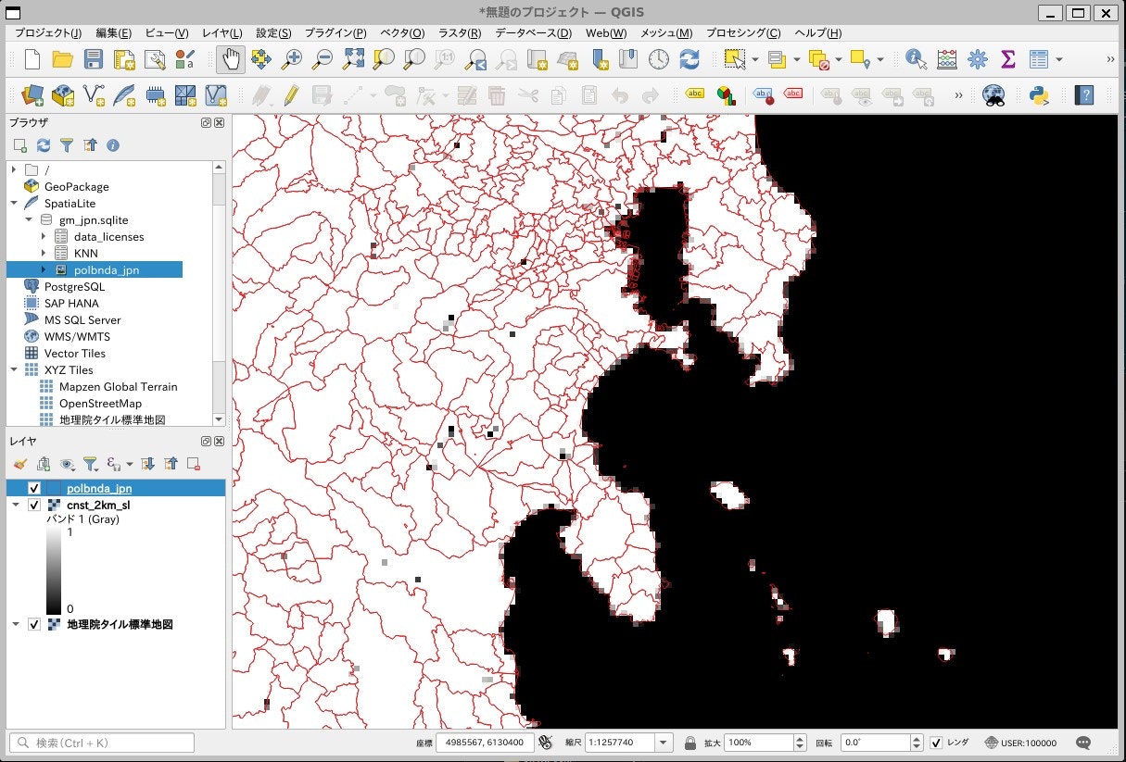Screen dimensions: 1126x762
Task: Collapse the gm_jpn.sqlite database entry
Action: [29, 219]
